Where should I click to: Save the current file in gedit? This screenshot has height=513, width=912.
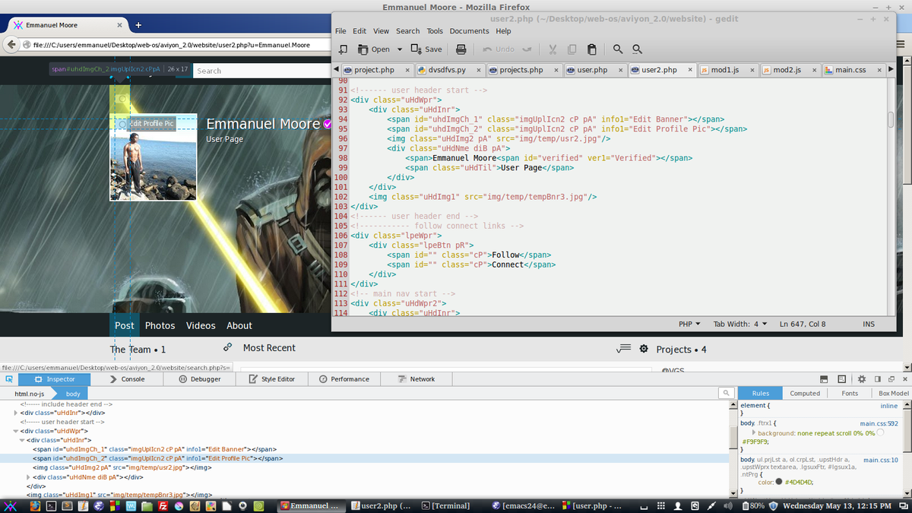click(x=426, y=49)
